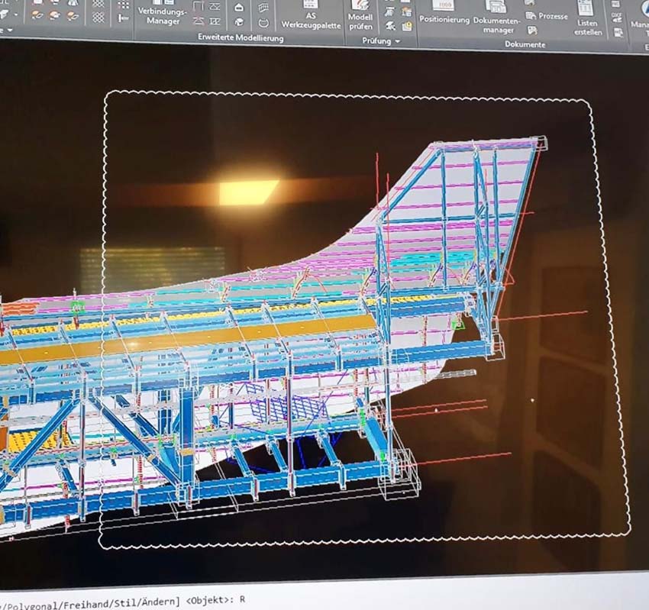Click the cross-hatch grid icon in ribbon

point(98,17)
